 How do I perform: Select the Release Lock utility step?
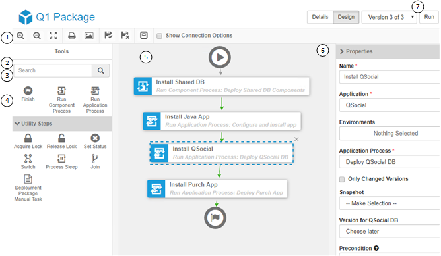point(61,141)
